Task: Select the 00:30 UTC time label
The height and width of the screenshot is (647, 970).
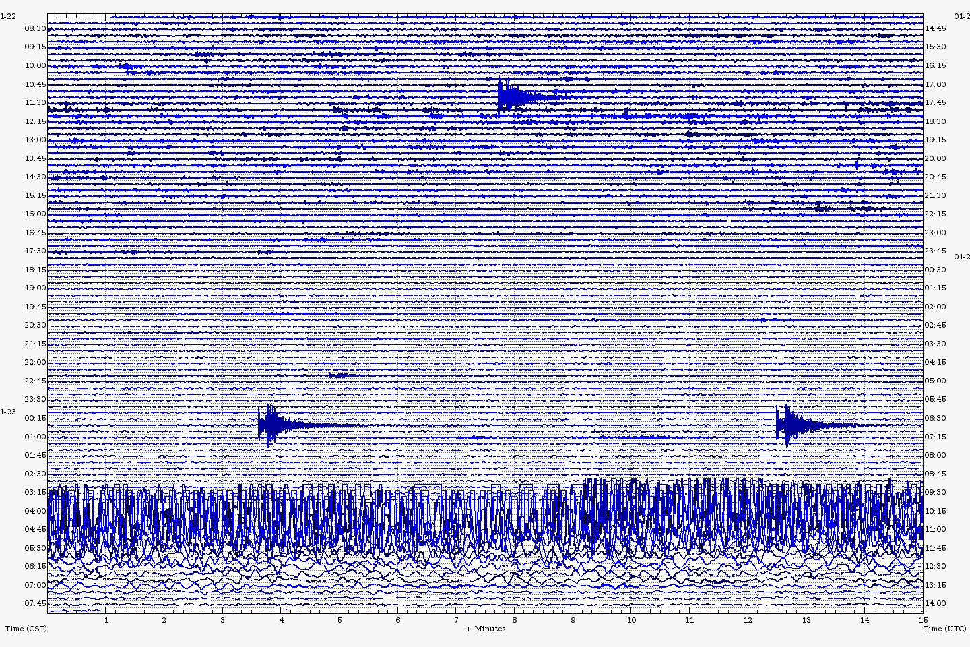Action: point(935,270)
